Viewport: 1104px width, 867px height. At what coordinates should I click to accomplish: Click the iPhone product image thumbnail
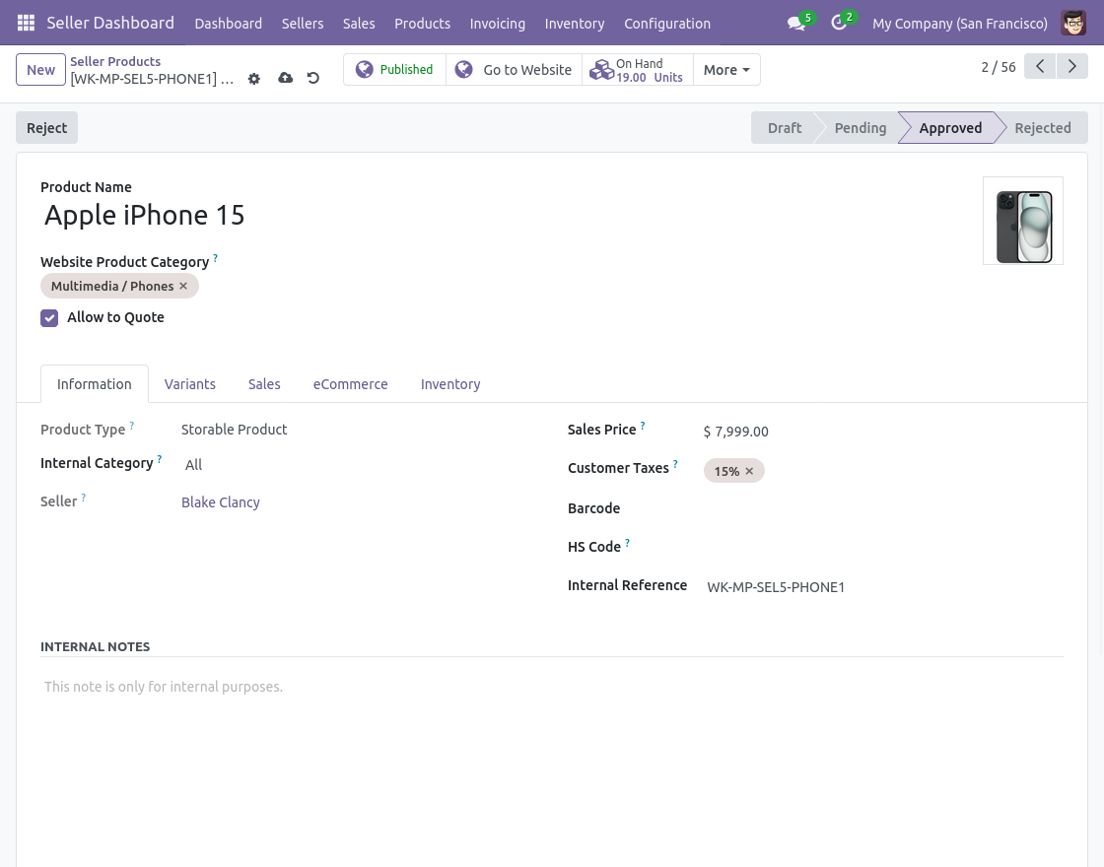click(x=1023, y=222)
